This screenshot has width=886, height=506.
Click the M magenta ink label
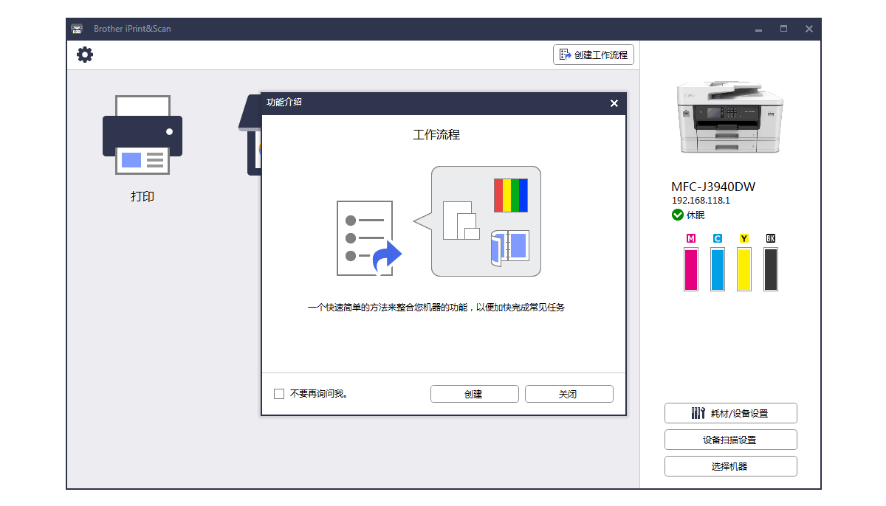pos(691,238)
